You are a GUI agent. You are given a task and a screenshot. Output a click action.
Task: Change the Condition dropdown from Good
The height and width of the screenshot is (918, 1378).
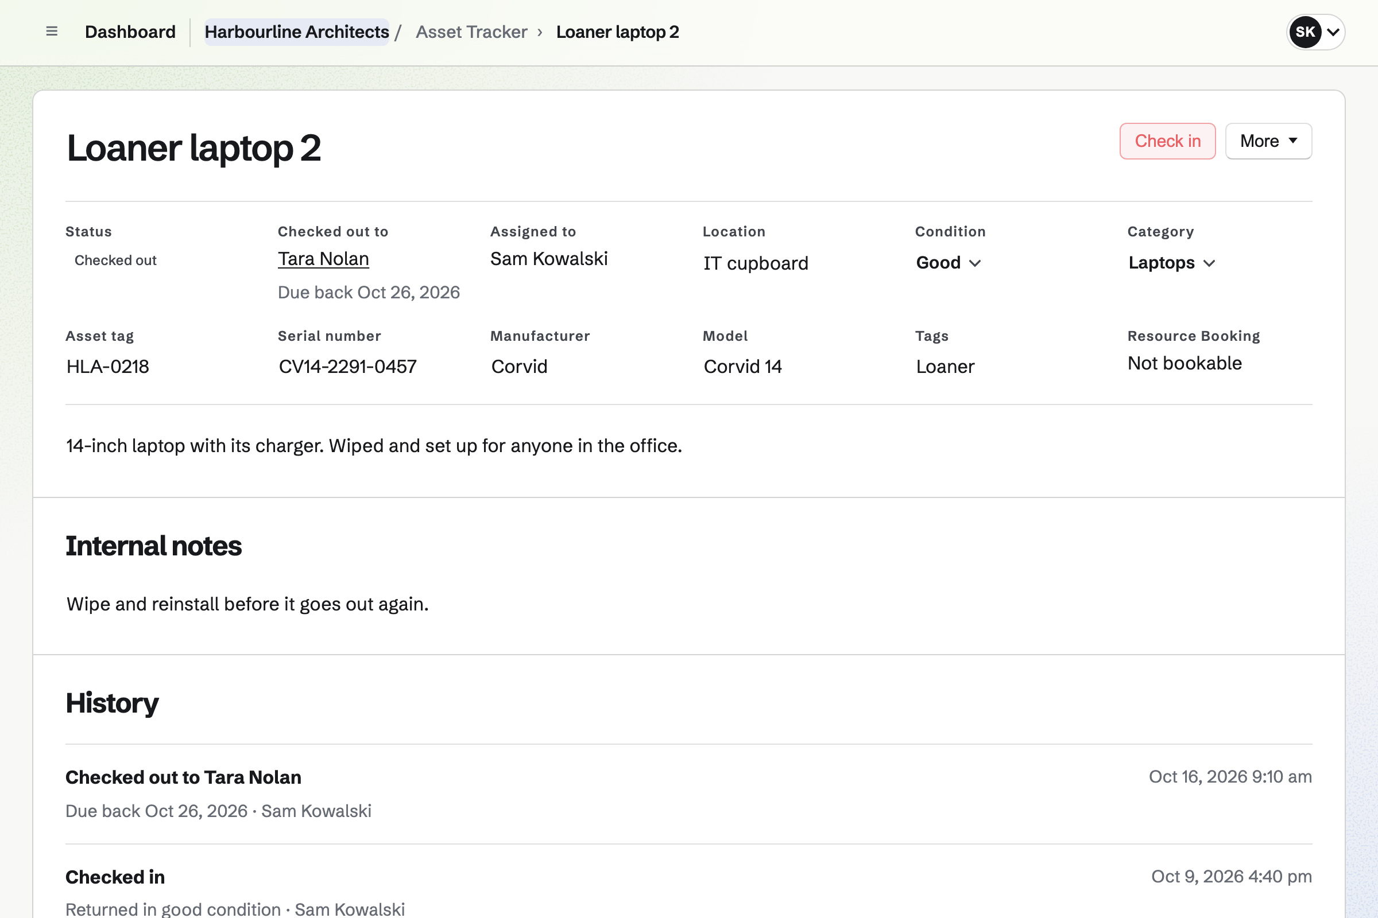click(x=949, y=263)
